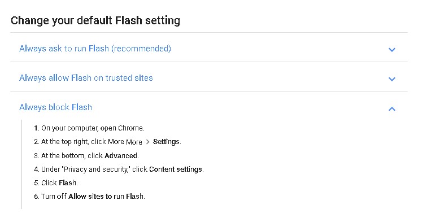Click 'At the bottom, click' text in step 3
427x222 pixels.
pyautogui.click(x=72, y=155)
